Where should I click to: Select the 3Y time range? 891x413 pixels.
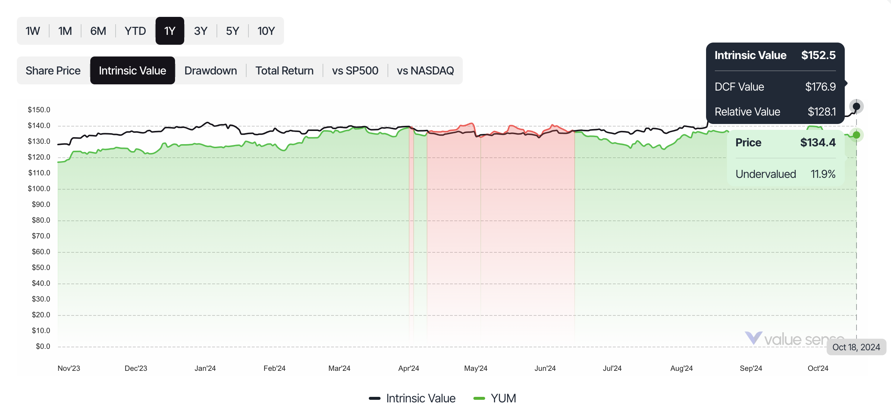pos(201,31)
